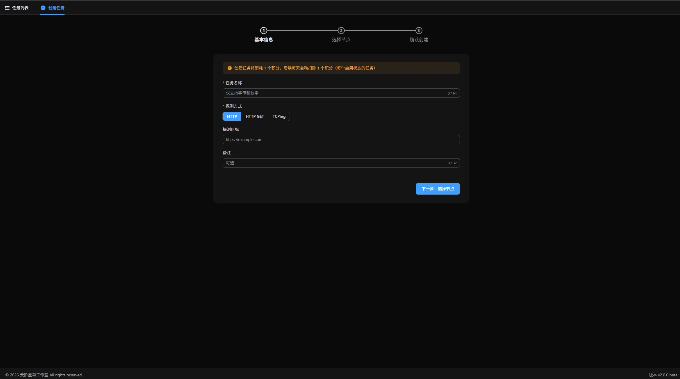Click the orange warning icon in the notice
The height and width of the screenshot is (379, 680).
(229, 68)
